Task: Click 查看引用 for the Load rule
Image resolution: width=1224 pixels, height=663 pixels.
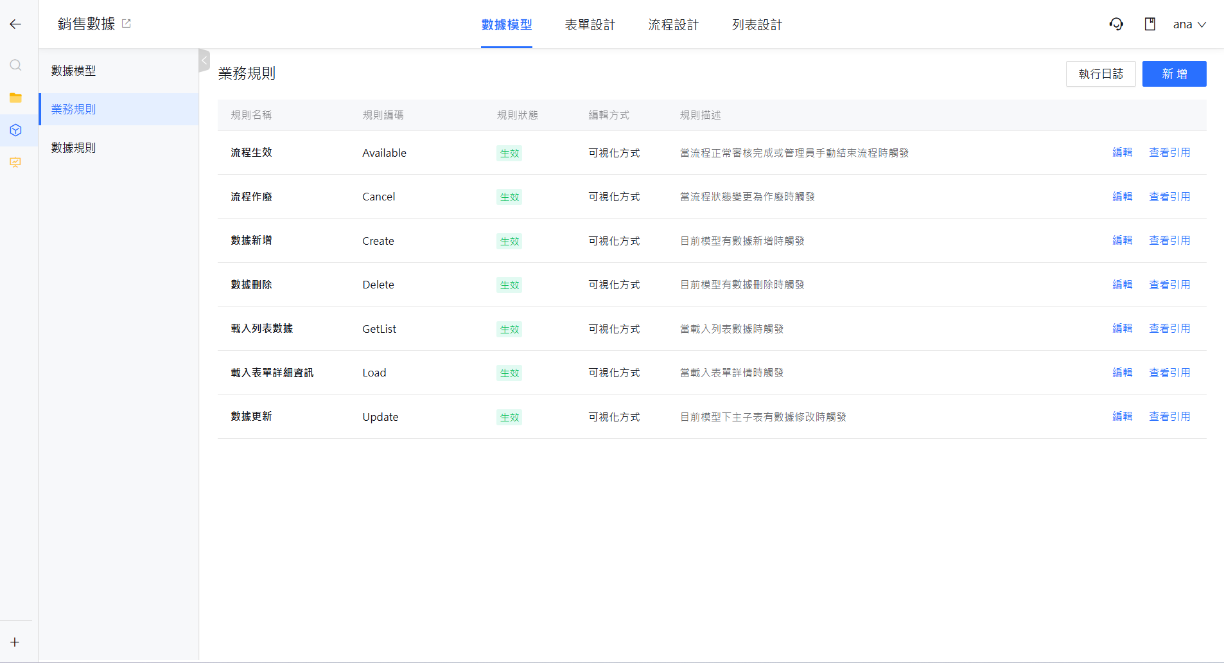Action: (x=1169, y=373)
